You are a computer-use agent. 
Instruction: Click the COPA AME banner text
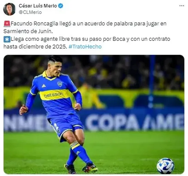pos(135,122)
